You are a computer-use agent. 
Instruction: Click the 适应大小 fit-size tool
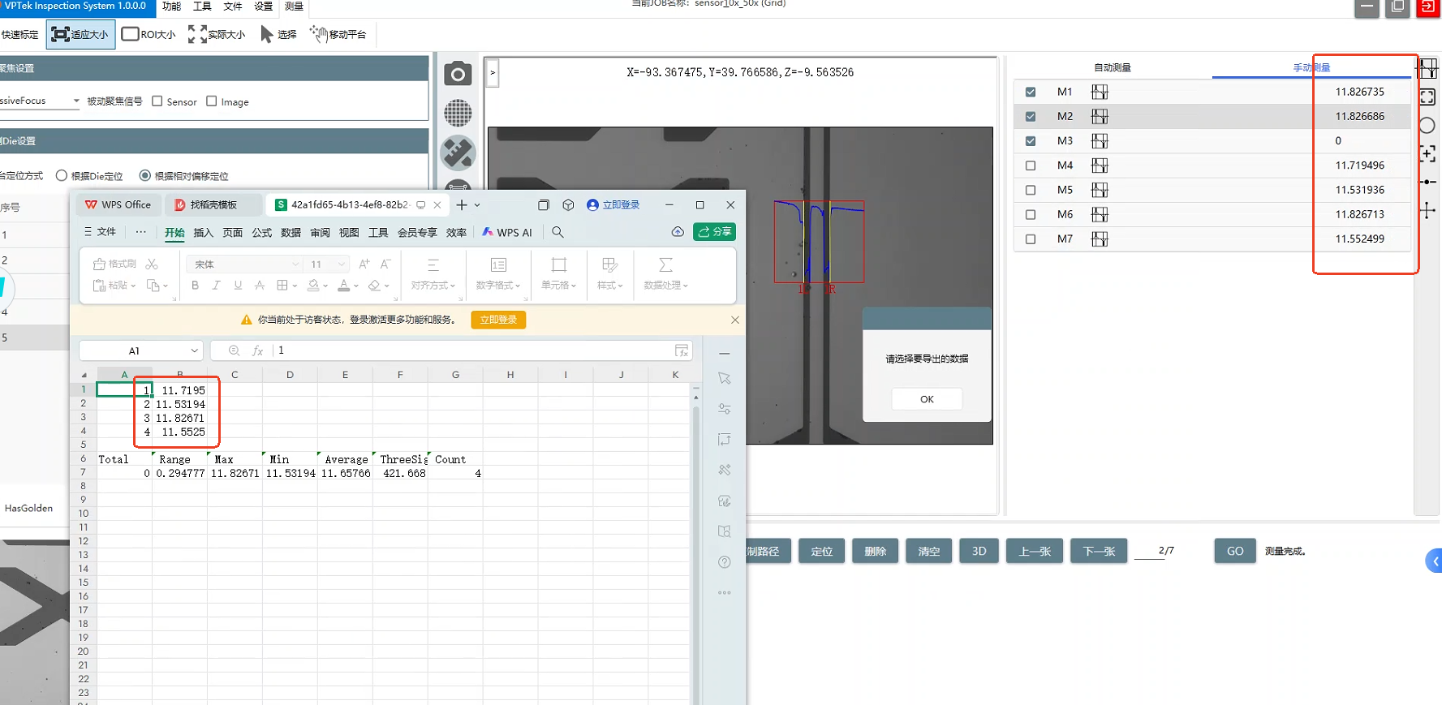[80, 34]
